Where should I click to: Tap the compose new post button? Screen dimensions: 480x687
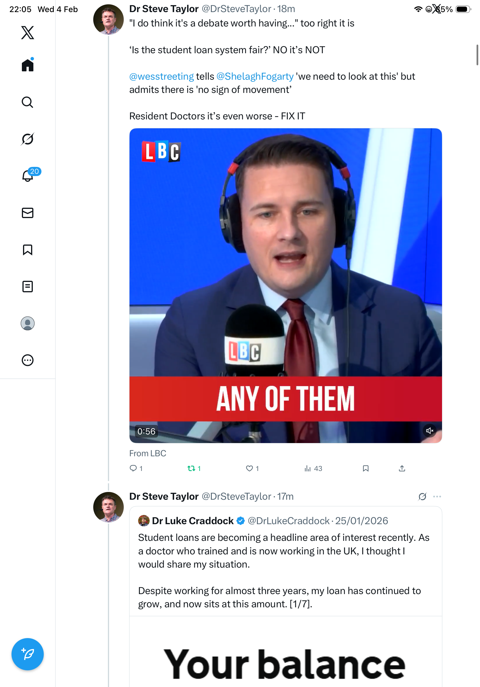[28, 654]
